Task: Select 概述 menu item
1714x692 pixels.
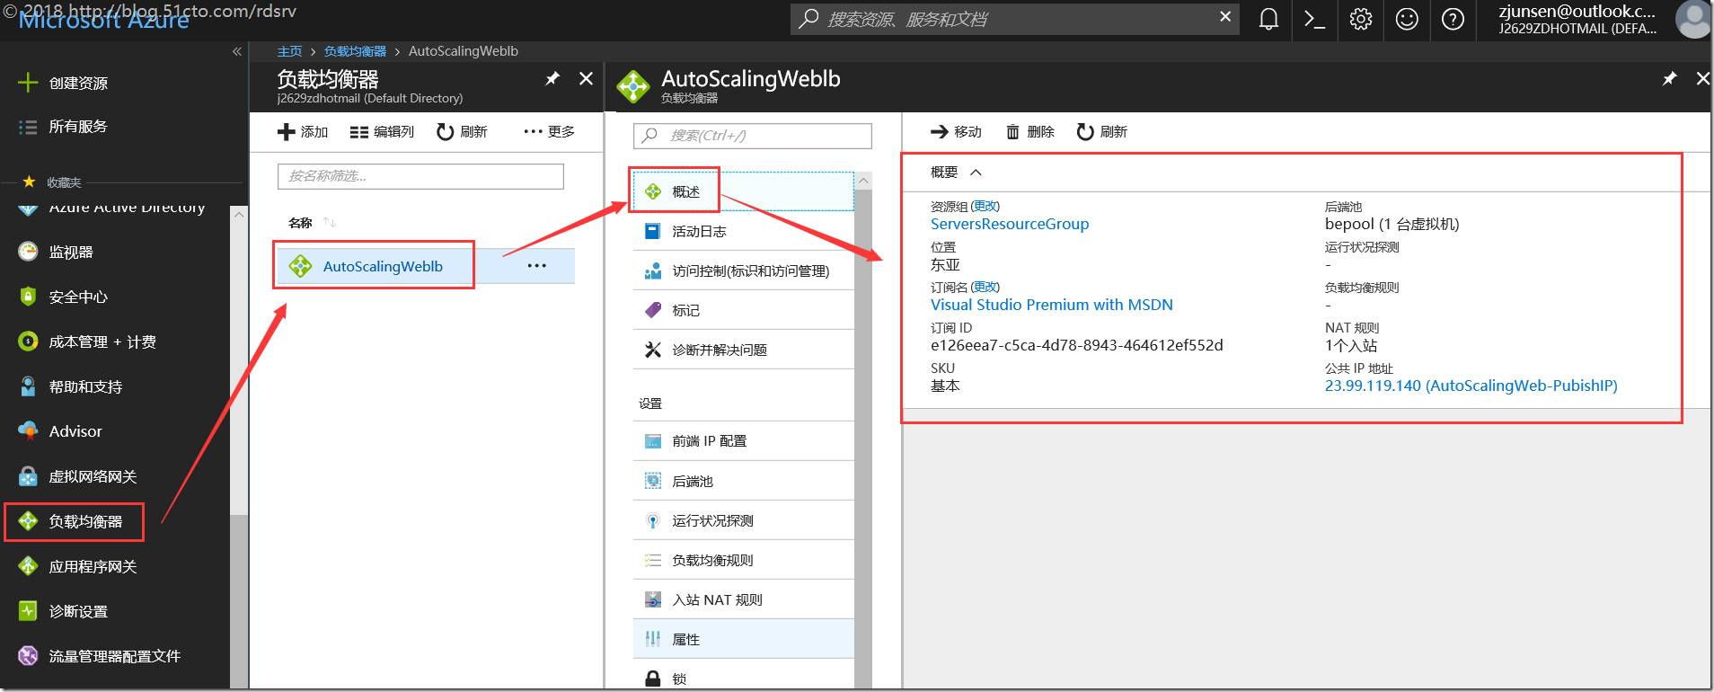Action: pyautogui.click(x=744, y=191)
